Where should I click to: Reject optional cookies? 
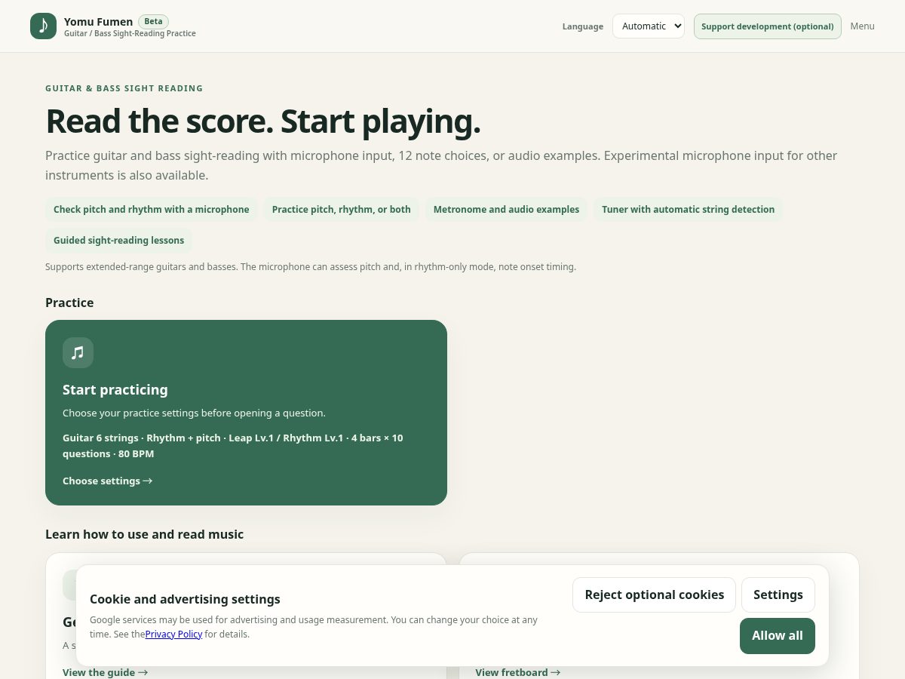654,595
